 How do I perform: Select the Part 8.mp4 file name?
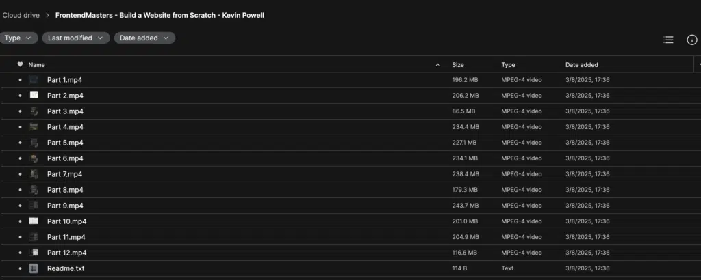pos(65,190)
